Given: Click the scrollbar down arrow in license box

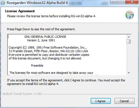Looking at the screenshot, I should coord(129,73).
